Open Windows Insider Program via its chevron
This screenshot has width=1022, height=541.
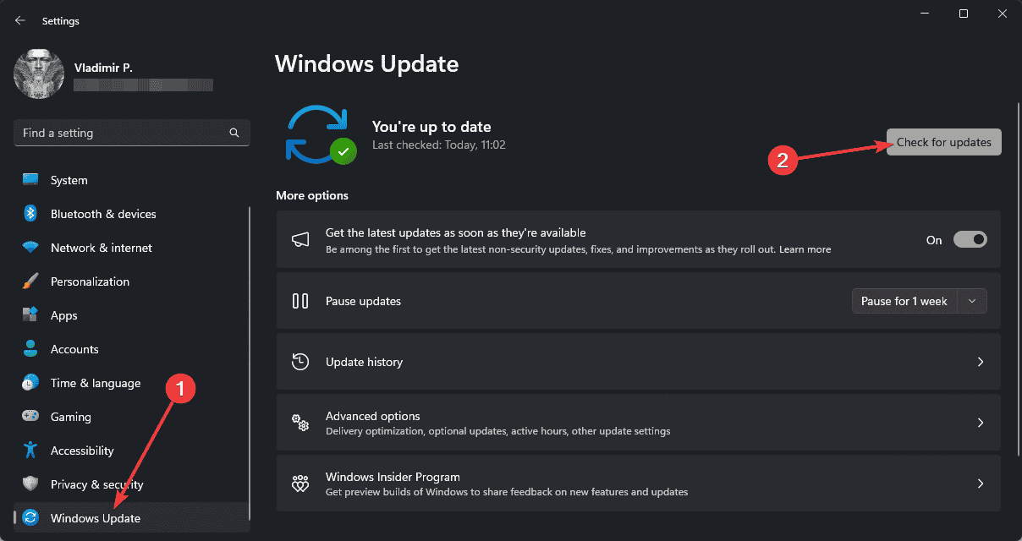coord(981,484)
